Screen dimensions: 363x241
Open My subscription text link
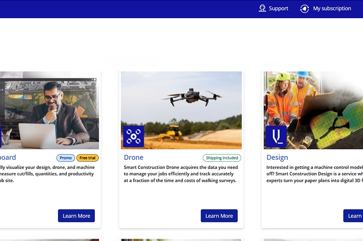coord(332,9)
